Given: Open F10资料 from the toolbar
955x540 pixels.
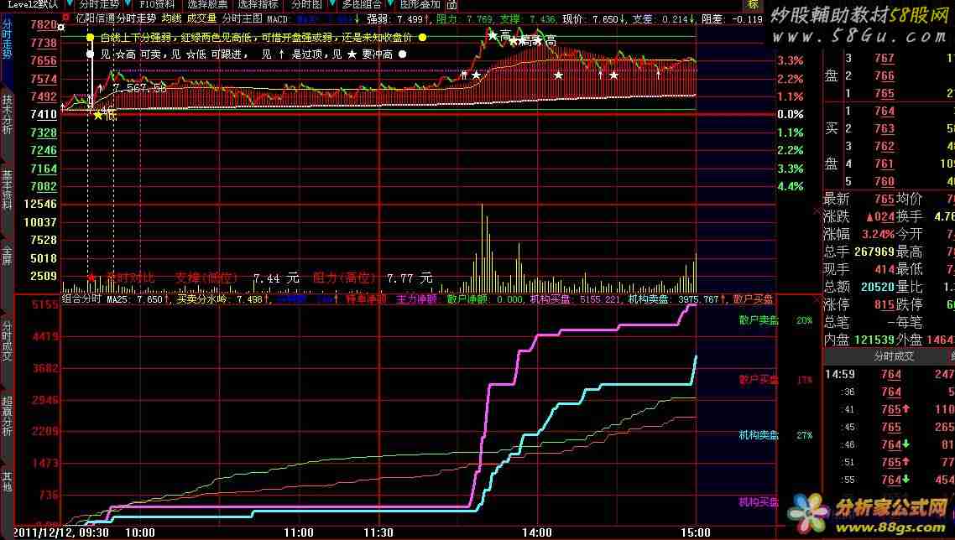Looking at the screenshot, I should pyautogui.click(x=157, y=4).
